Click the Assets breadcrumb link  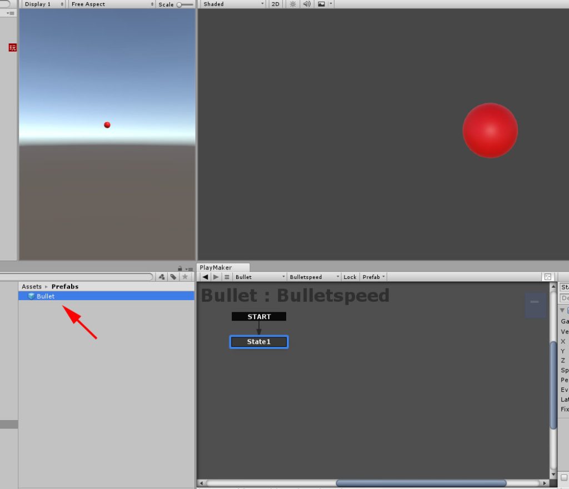31,286
